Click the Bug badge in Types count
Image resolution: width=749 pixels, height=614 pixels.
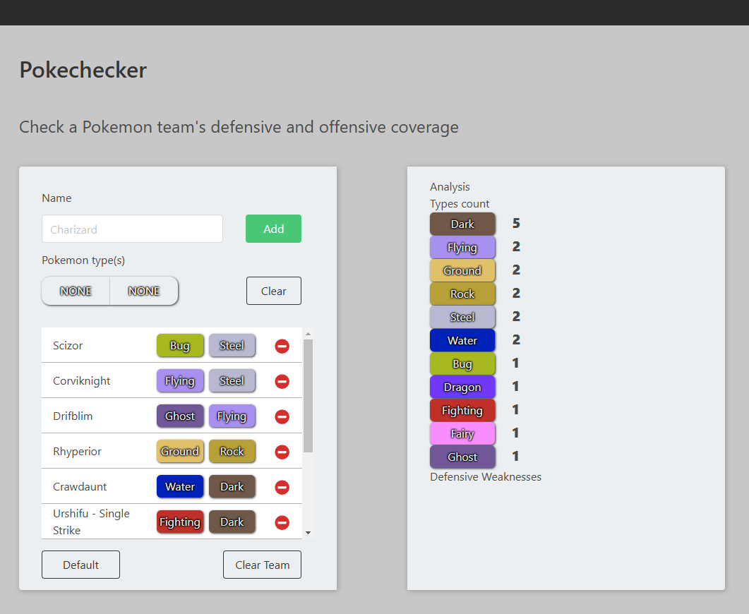click(462, 364)
